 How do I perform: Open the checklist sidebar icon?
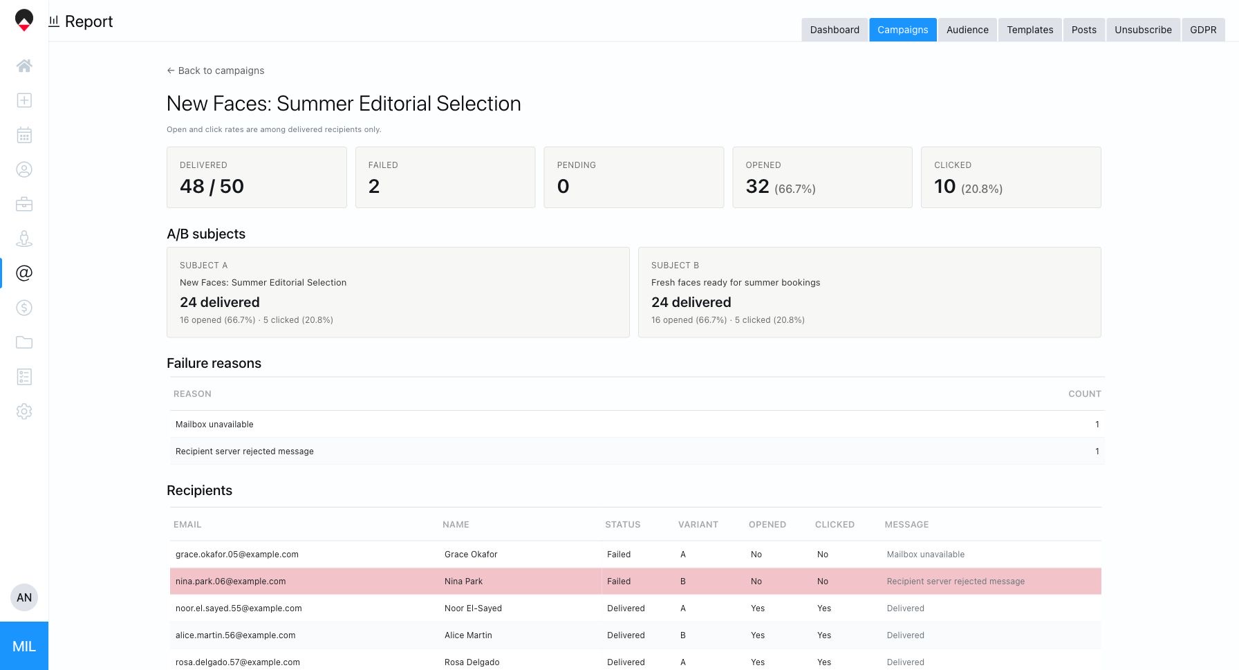pos(24,377)
